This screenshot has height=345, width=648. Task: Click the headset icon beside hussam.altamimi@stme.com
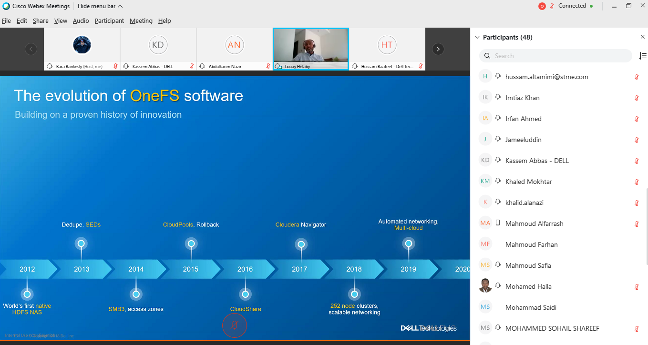[x=498, y=76]
